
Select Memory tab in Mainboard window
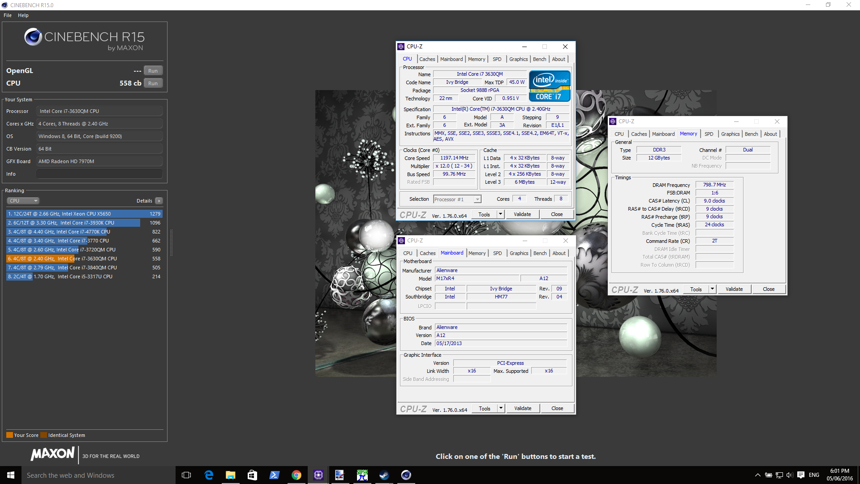pyautogui.click(x=477, y=253)
